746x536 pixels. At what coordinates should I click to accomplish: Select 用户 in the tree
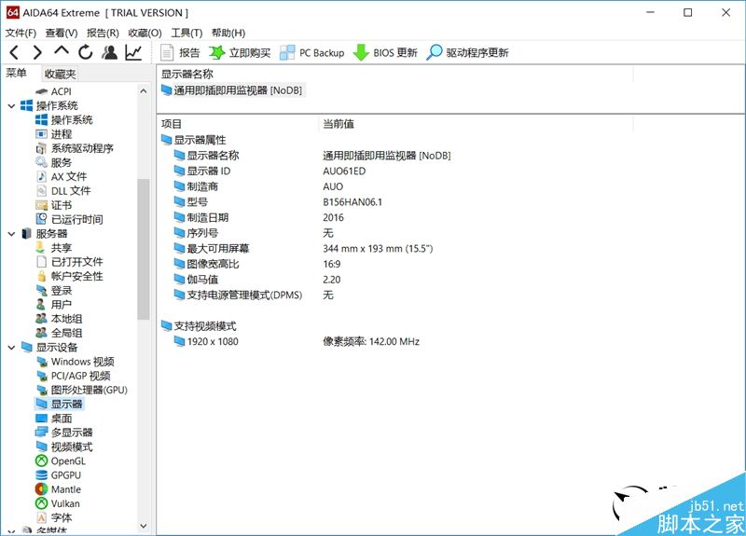54,305
